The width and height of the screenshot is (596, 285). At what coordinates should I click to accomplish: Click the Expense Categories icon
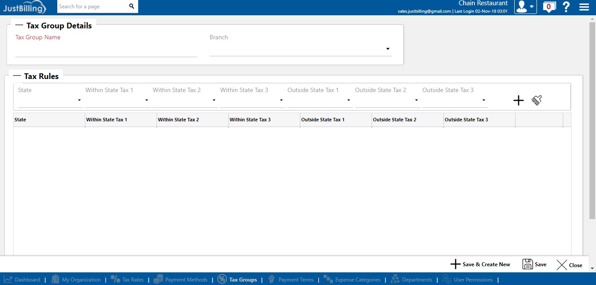pos(328,279)
